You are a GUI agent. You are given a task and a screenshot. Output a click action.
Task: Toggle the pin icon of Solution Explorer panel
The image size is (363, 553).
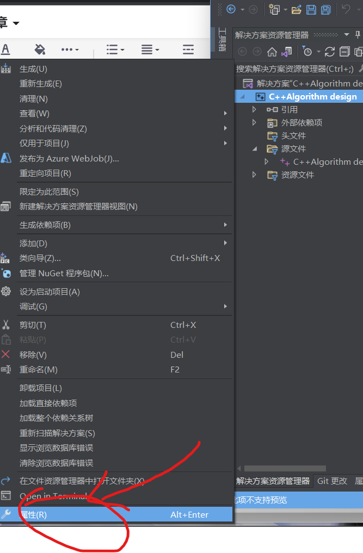pos(358,35)
